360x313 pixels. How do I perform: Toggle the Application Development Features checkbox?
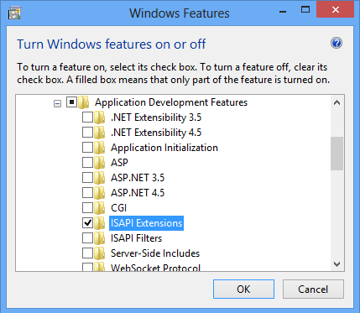point(71,102)
